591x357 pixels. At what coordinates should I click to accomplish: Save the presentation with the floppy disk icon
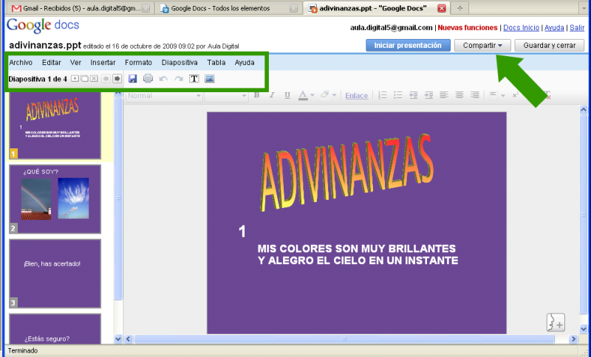[133, 79]
